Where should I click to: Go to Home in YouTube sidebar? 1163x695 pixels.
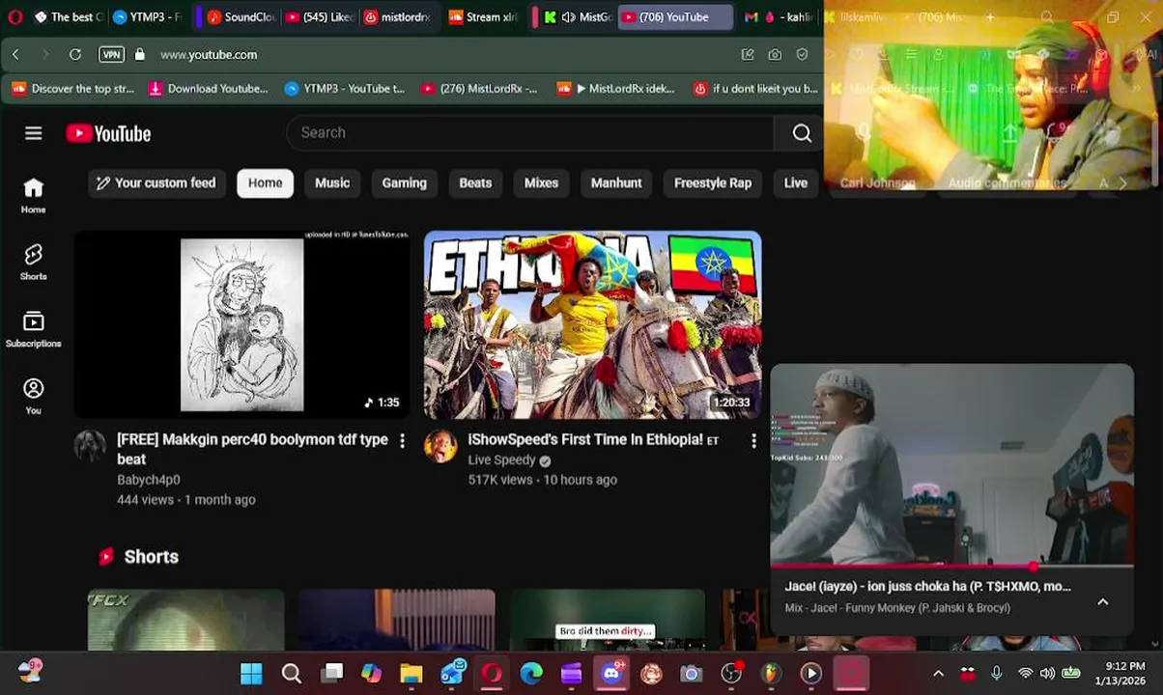(34, 196)
